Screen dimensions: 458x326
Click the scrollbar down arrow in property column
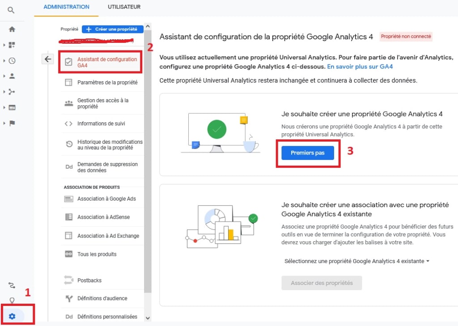[x=148, y=318]
